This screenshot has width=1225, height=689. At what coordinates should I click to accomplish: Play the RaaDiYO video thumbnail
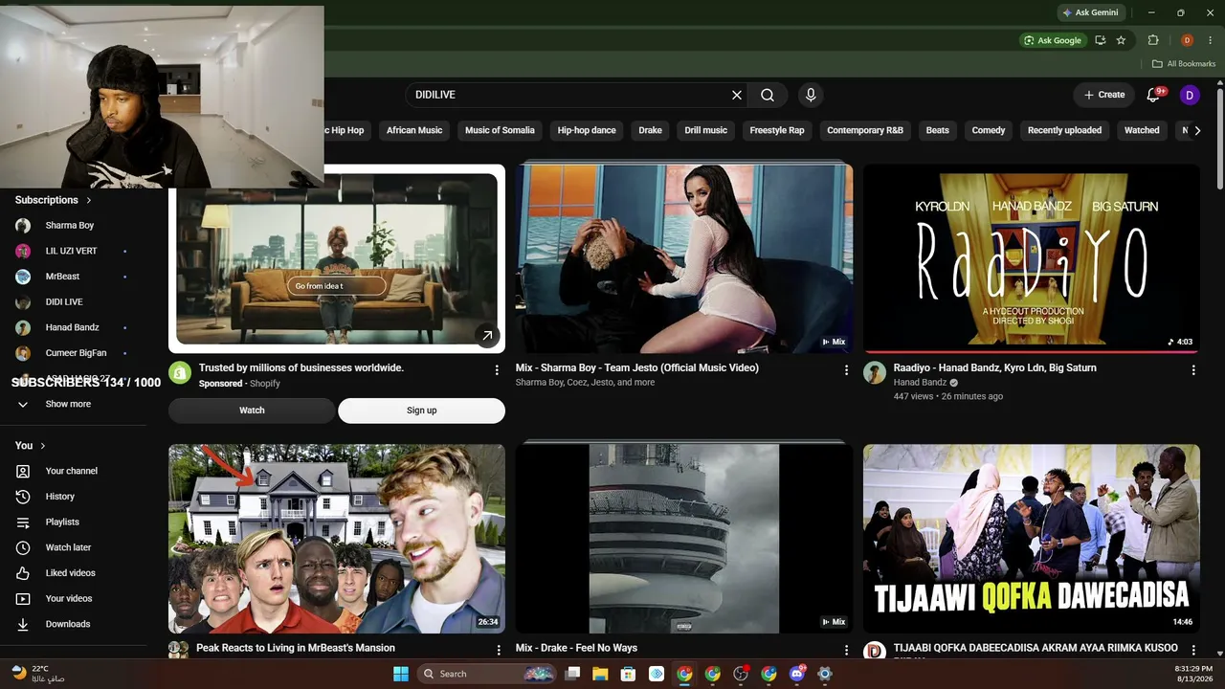click(x=1032, y=258)
